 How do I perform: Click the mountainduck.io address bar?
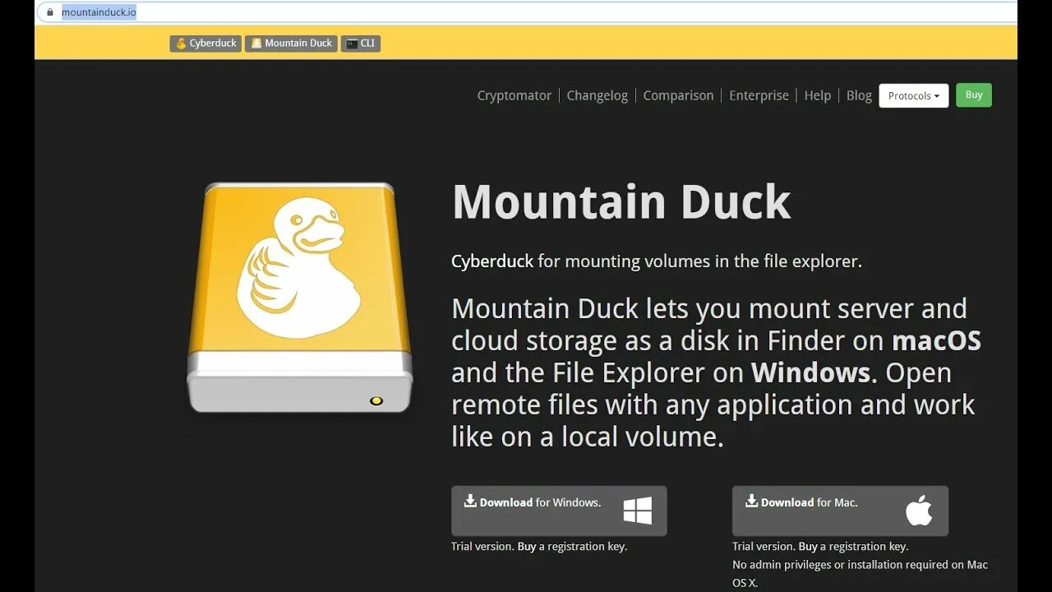tap(99, 12)
